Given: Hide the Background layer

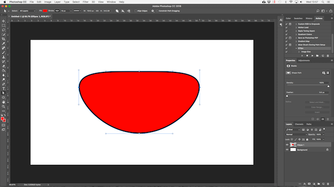Looking at the screenshot, I should coord(287,150).
